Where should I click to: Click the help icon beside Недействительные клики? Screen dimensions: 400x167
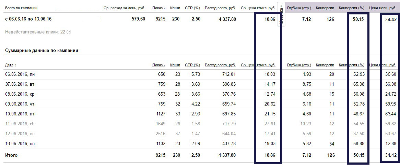[x=69, y=32]
